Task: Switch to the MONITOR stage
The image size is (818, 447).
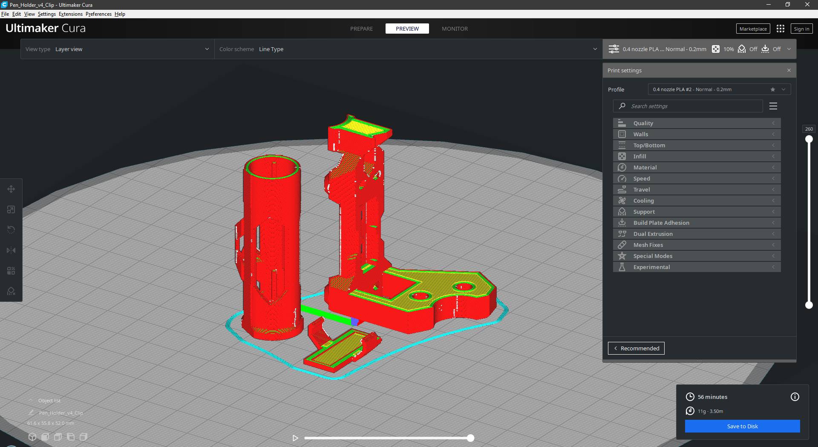Action: (455, 29)
